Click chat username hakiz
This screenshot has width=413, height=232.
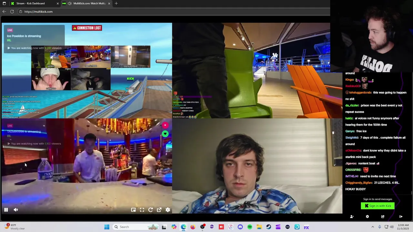coord(349,118)
